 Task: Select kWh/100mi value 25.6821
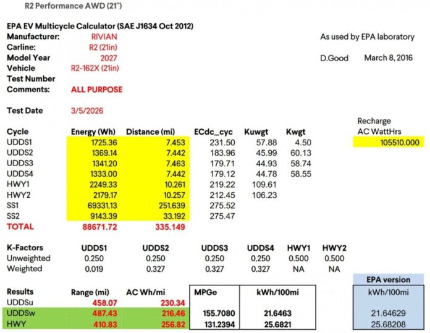tap(278, 324)
